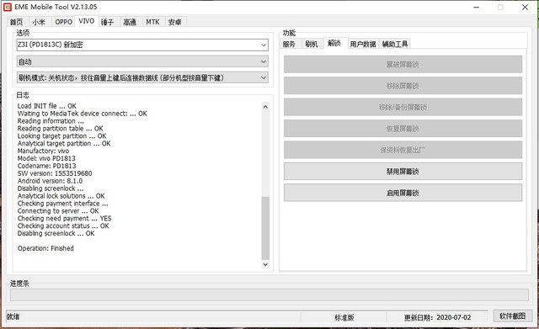This screenshot has height=329, width=539.
Task: Click the 'SW version: 1553519680' log line
Action: [x=55, y=173]
